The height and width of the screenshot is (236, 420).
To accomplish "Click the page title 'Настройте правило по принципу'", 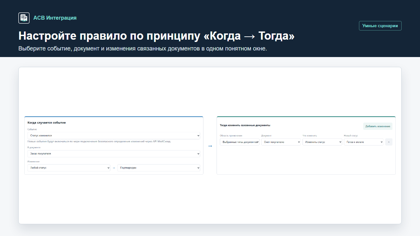I will 109,36.
